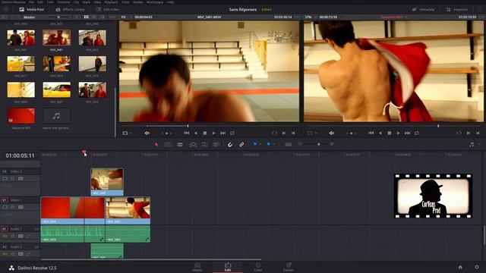The height and width of the screenshot is (273, 486).
Task: Open the Playback menu
Action: [111, 2]
